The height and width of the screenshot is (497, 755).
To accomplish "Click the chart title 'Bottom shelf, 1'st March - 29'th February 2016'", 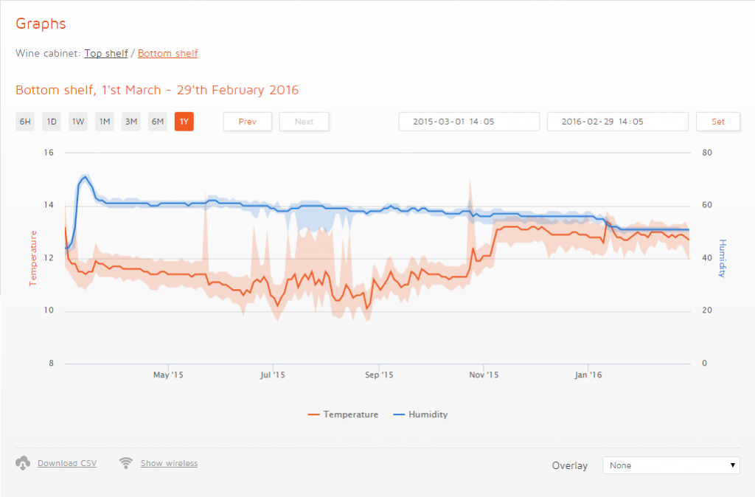I will (157, 90).
